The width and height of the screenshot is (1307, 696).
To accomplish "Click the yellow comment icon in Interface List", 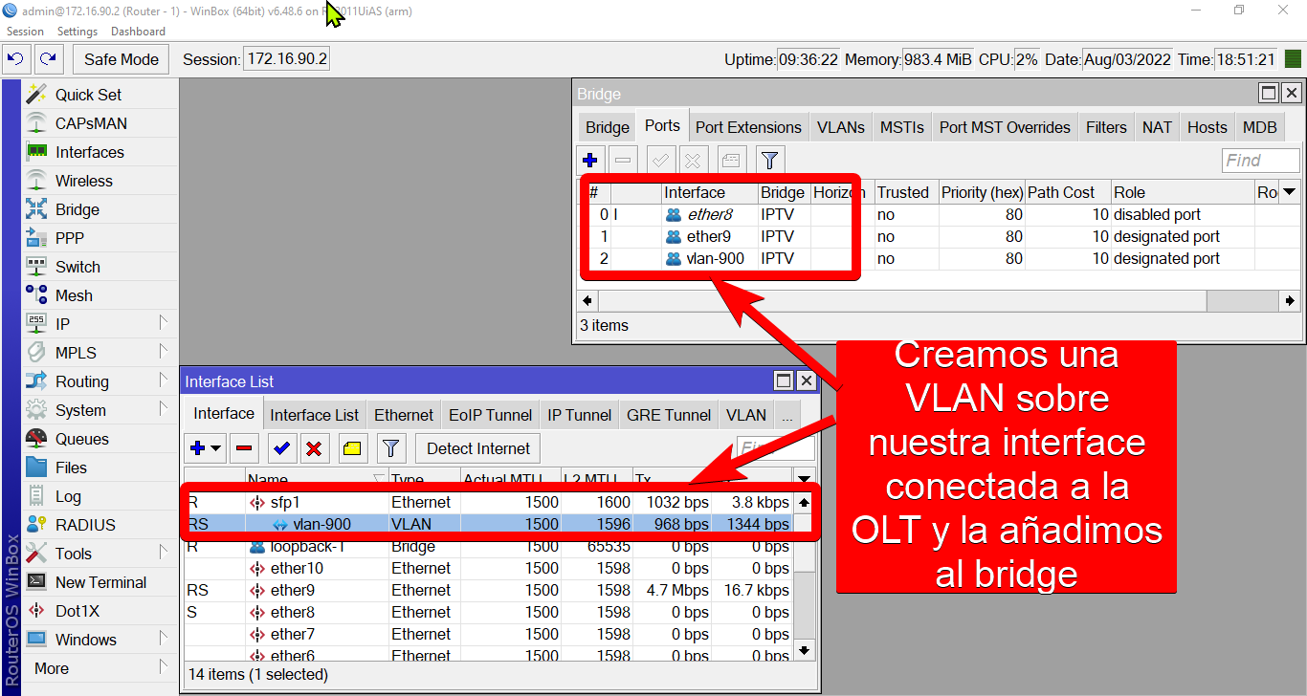I will [x=352, y=447].
